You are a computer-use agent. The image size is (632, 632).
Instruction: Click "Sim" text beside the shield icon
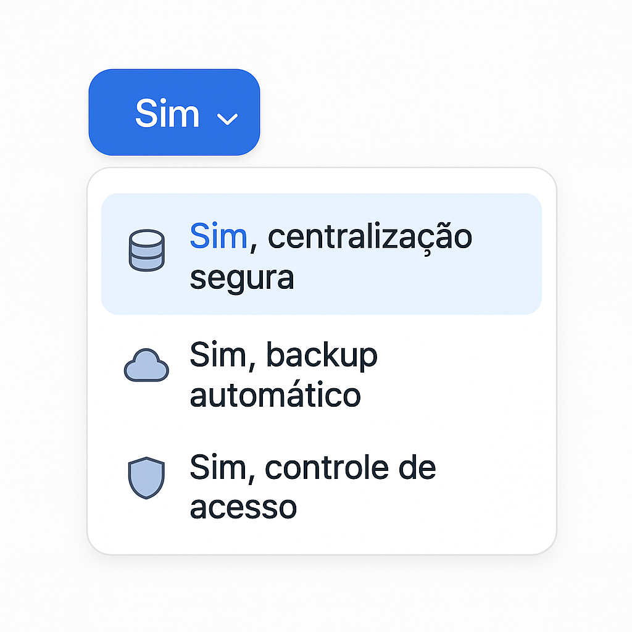(218, 468)
